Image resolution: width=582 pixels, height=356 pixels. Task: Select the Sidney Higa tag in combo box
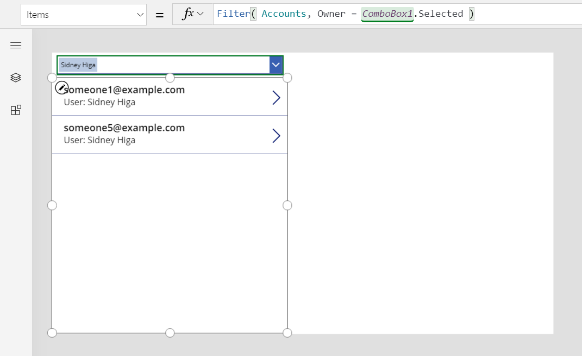coord(78,65)
